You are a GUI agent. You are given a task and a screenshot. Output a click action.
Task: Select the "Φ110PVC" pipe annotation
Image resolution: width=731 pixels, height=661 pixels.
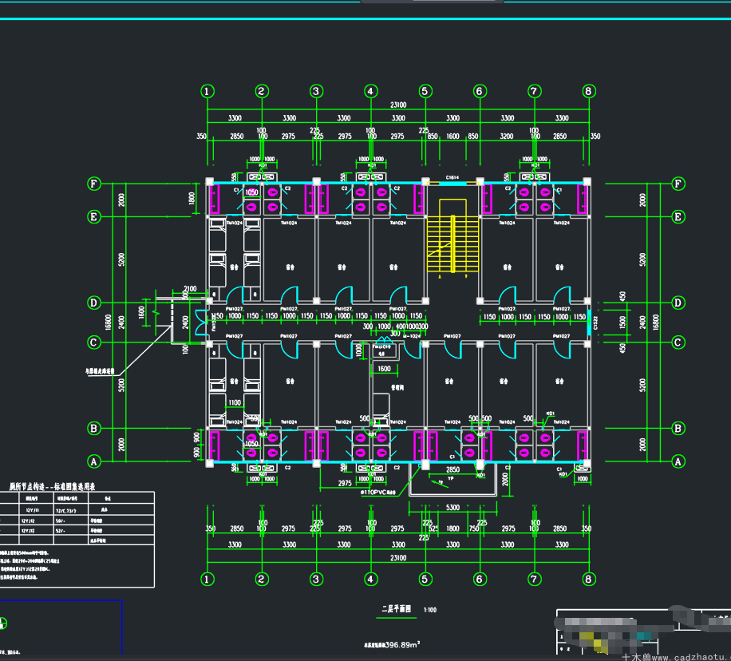pyautogui.click(x=378, y=492)
